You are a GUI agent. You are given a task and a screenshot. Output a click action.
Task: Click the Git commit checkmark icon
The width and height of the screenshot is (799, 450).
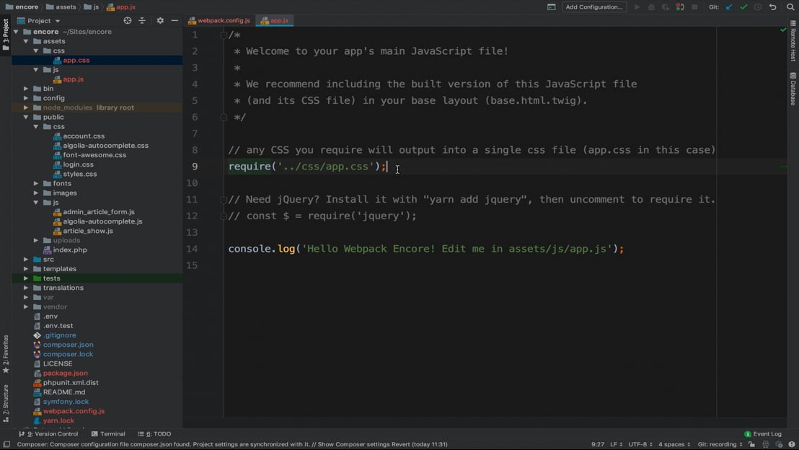pyautogui.click(x=743, y=7)
